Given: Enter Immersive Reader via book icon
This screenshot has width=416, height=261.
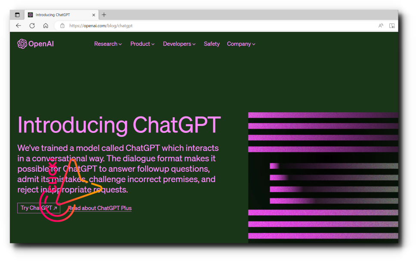Looking at the screenshot, I should click(392, 26).
